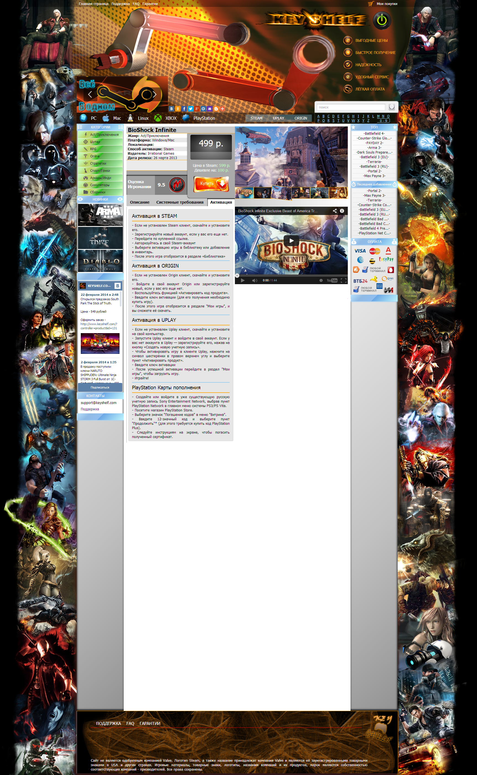The height and width of the screenshot is (775, 477).
Task: Share via the orange Odnoklassniki icon
Action: (x=178, y=109)
